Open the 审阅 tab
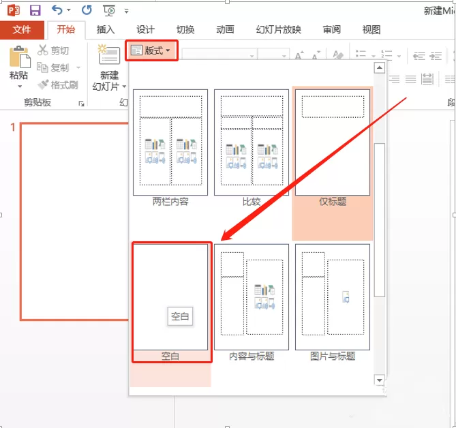The width and height of the screenshot is (456, 428). (331, 29)
